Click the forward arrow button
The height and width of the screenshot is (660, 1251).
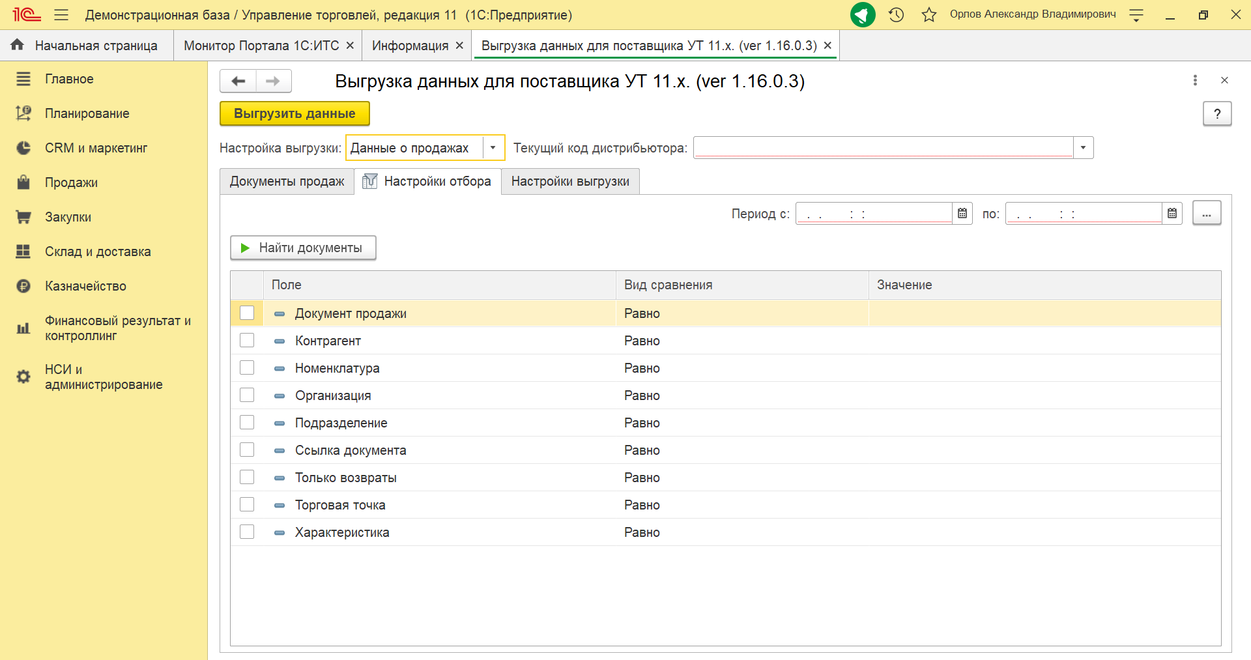[x=274, y=81]
